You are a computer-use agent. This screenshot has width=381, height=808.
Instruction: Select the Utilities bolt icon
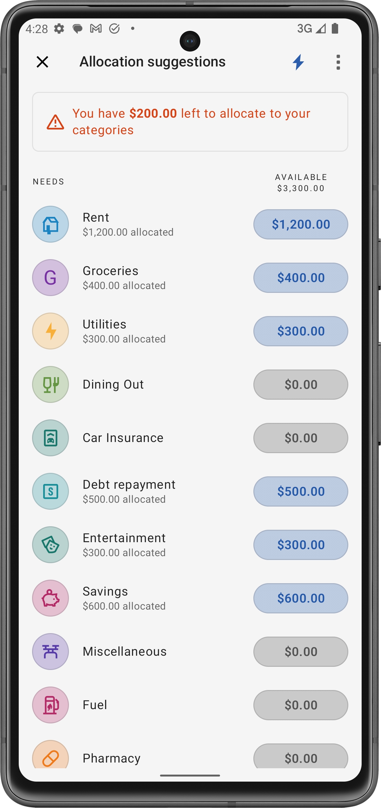50,331
